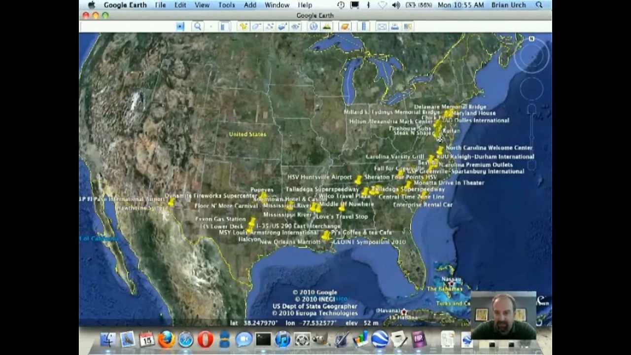Viewport: 631px width, 355px height.
Task: Click the magnifier search icon in toolbar
Action: pos(198,27)
